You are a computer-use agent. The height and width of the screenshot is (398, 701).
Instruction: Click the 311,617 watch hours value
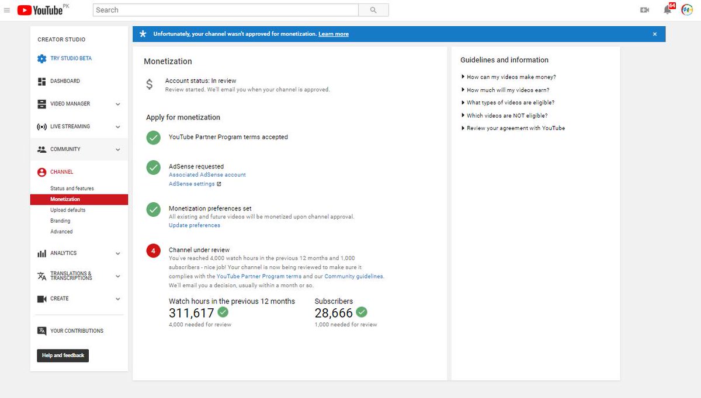click(192, 313)
